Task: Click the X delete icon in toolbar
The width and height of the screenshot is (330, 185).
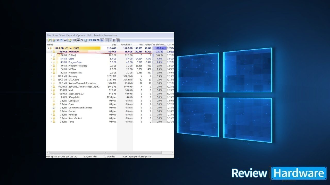Action: 58,40
